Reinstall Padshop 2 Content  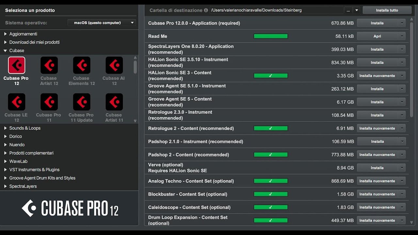click(377, 155)
